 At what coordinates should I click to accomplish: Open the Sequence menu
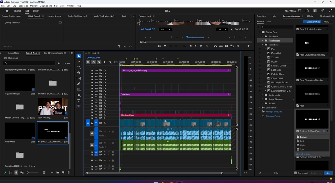(23, 6)
